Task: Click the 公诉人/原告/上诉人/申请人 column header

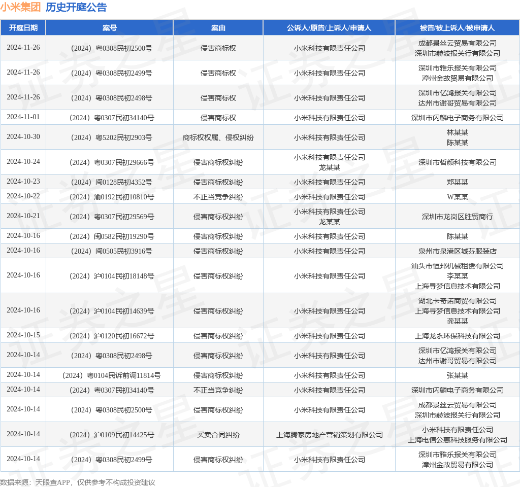Action: coord(329,28)
